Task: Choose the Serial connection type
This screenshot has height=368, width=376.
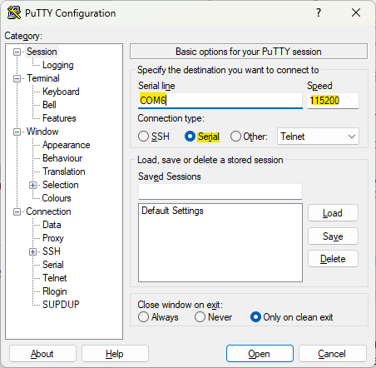Action: tap(190, 137)
